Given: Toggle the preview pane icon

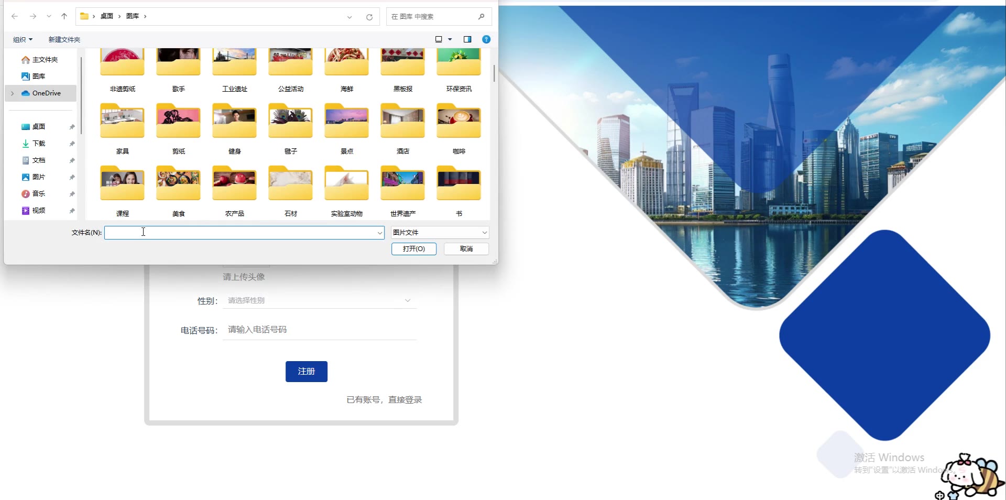Looking at the screenshot, I should pos(467,39).
